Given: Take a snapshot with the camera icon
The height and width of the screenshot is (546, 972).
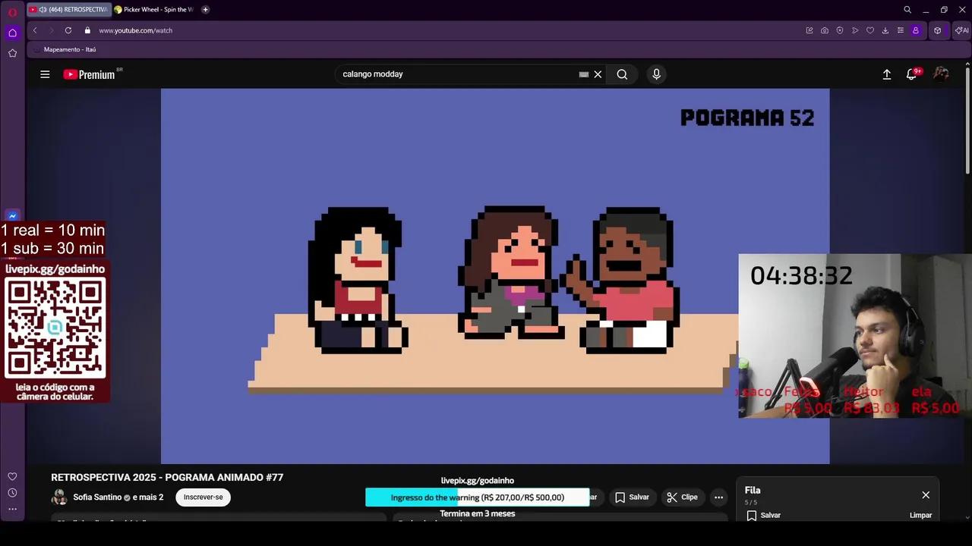Looking at the screenshot, I should [825, 30].
